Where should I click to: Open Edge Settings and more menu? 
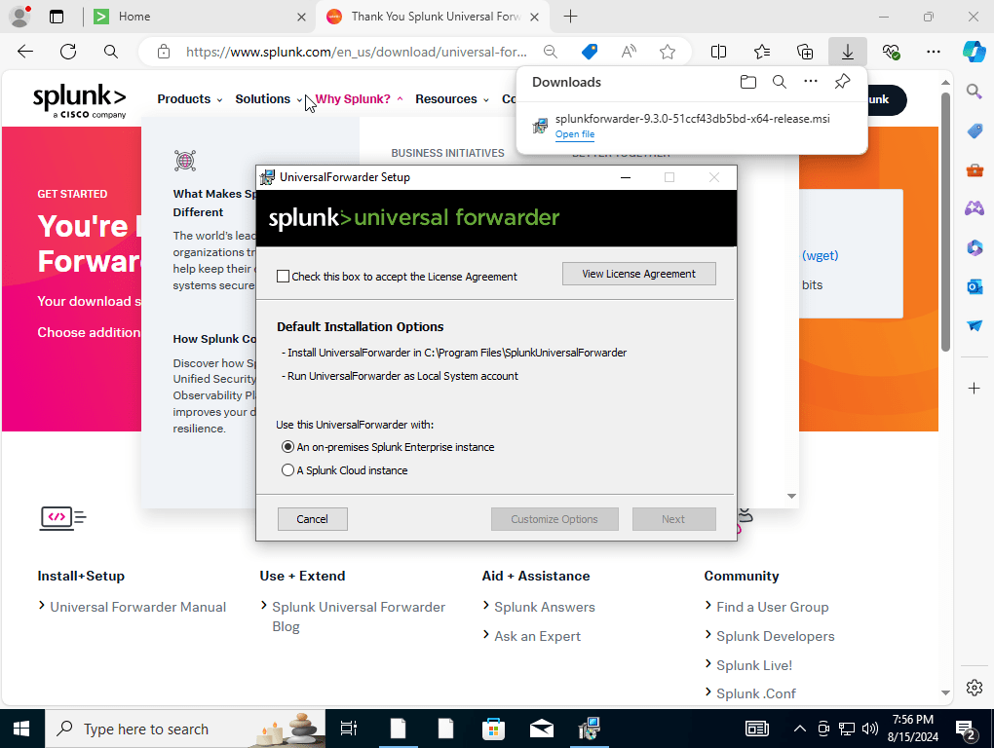(934, 52)
